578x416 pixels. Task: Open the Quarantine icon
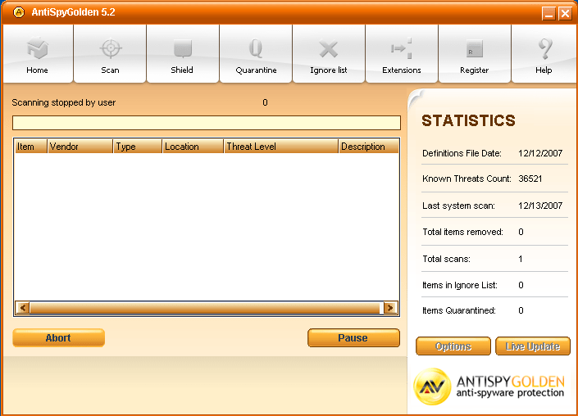tap(256, 50)
